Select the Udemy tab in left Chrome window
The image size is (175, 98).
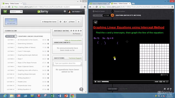tap(12, 4)
